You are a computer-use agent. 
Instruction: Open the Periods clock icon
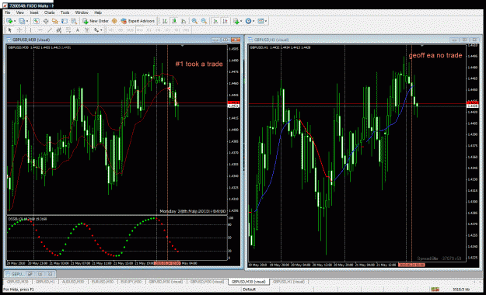tap(248, 21)
